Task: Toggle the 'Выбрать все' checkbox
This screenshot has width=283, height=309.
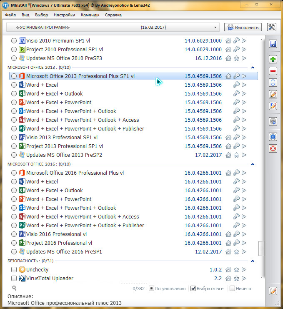Action: coord(193,289)
